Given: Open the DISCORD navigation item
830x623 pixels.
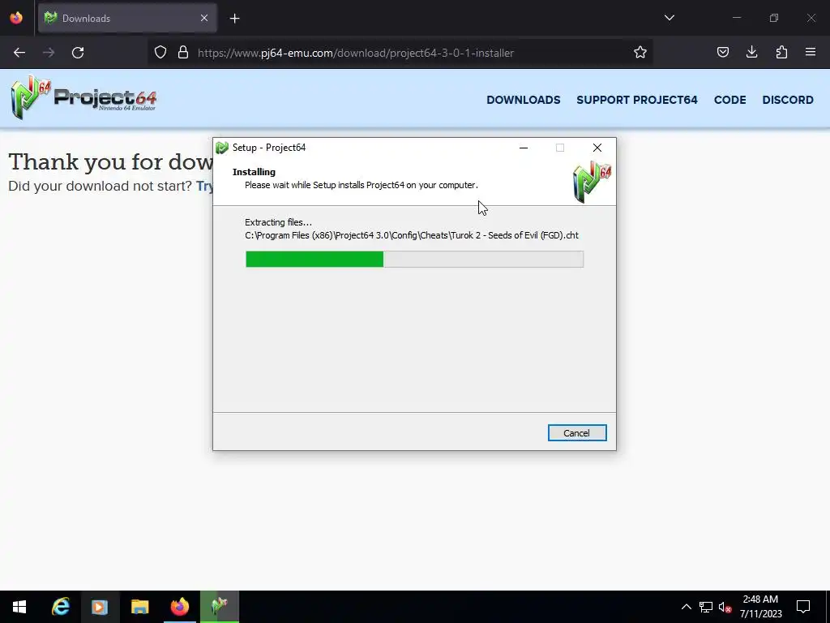Looking at the screenshot, I should pos(788,100).
